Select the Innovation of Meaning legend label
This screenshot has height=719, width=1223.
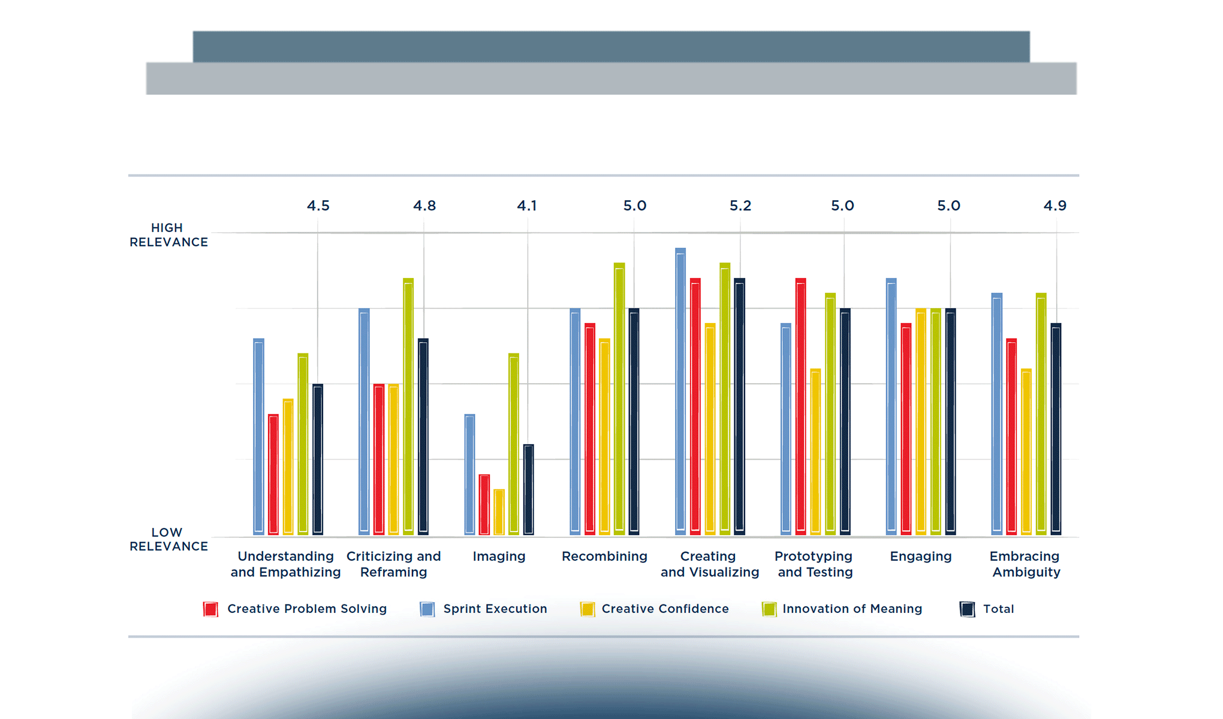click(852, 609)
